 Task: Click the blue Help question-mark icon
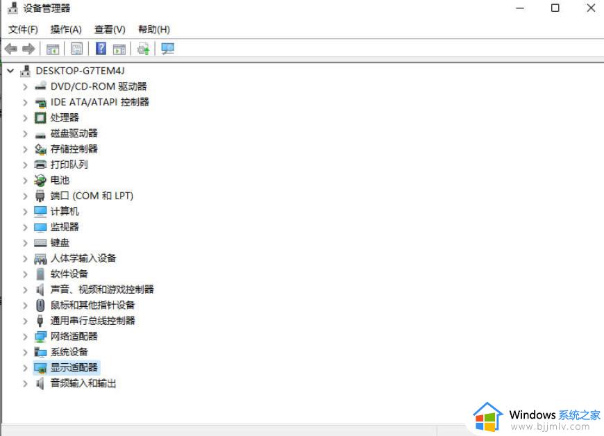(x=101, y=49)
